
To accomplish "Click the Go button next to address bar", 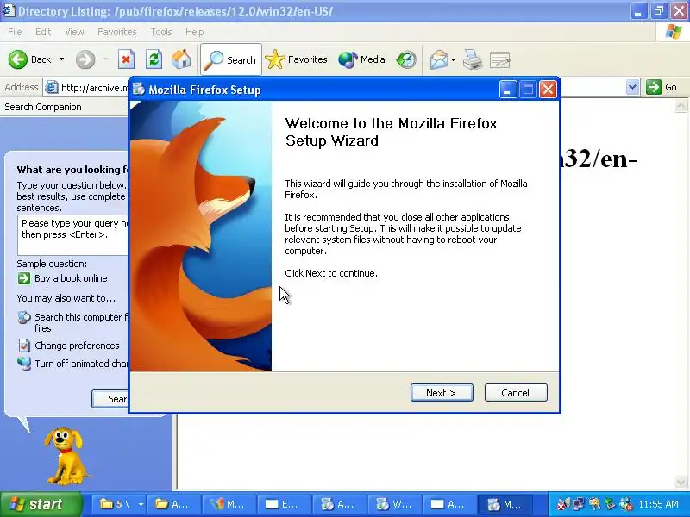I will click(x=662, y=87).
